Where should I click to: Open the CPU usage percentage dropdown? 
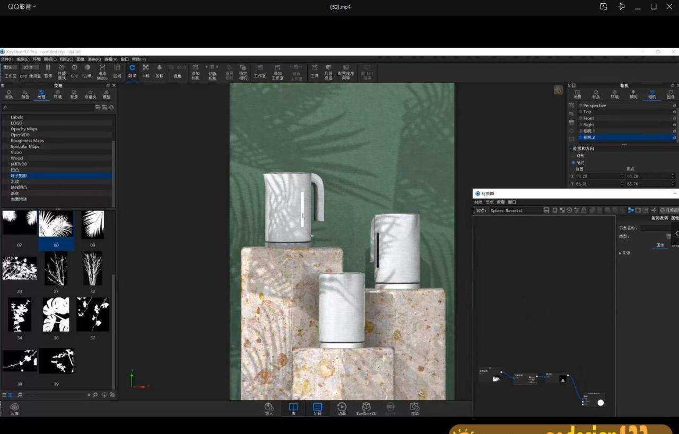click(x=30, y=67)
